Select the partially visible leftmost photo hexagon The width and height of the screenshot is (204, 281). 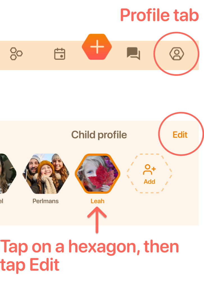(x=8, y=173)
